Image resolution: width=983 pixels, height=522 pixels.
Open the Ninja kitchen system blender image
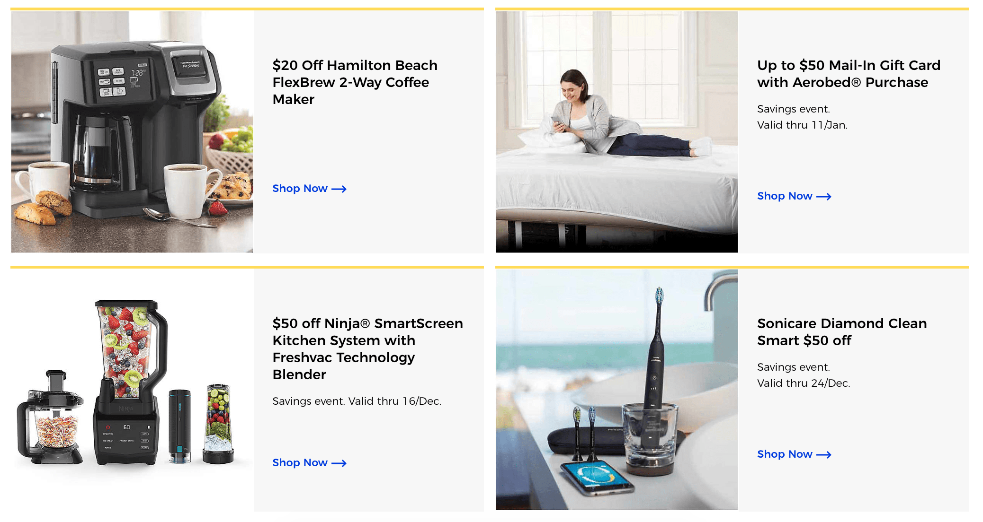click(x=132, y=390)
